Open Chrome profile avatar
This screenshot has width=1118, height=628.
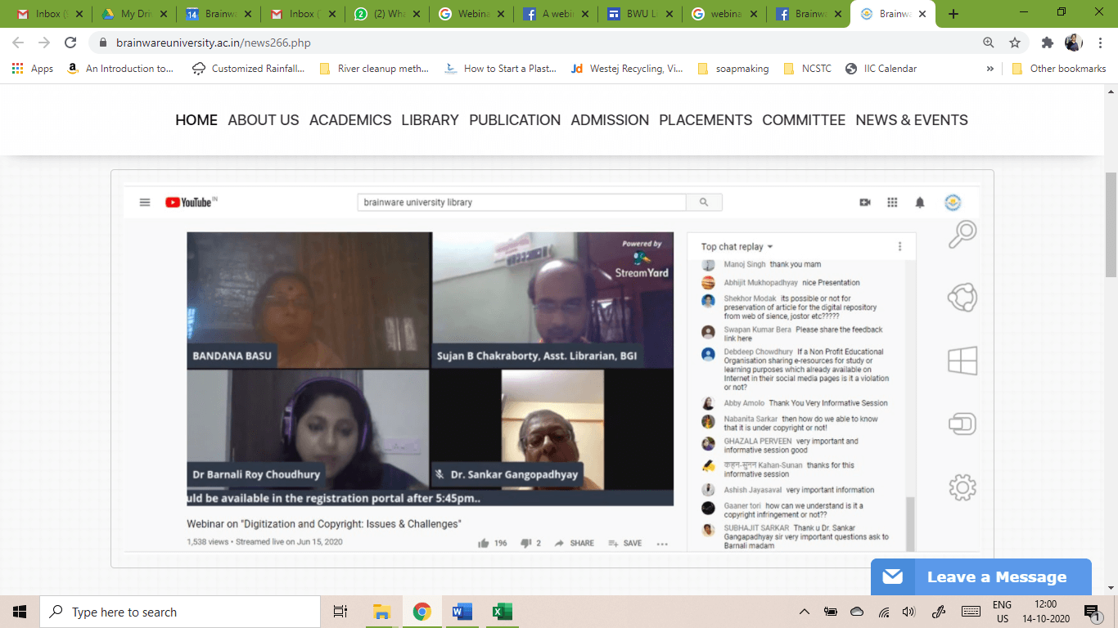coord(1074,43)
